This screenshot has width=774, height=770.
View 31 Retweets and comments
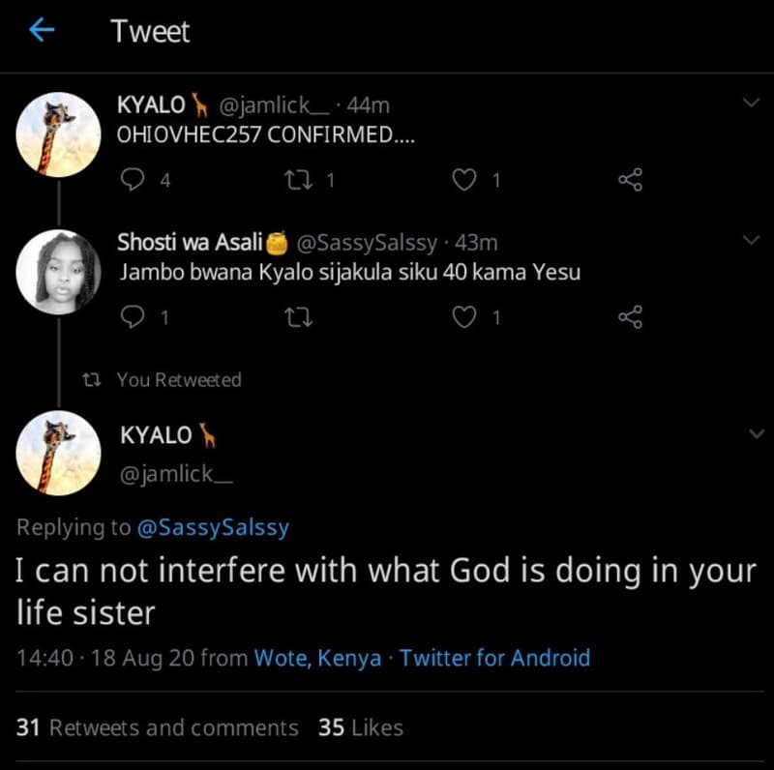coord(157,728)
